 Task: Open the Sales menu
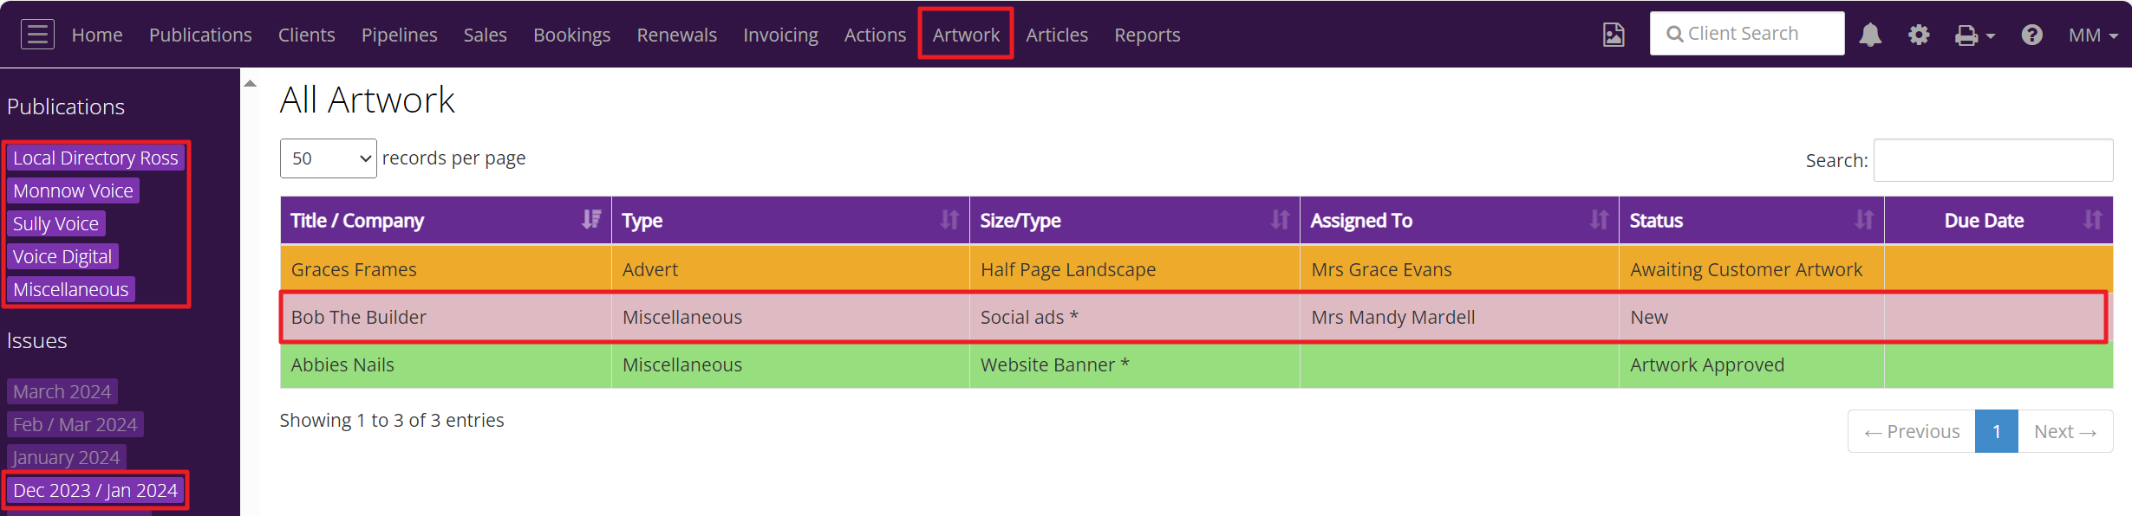[x=485, y=35]
